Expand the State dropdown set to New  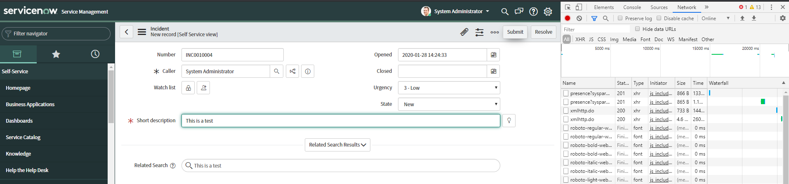[449, 104]
